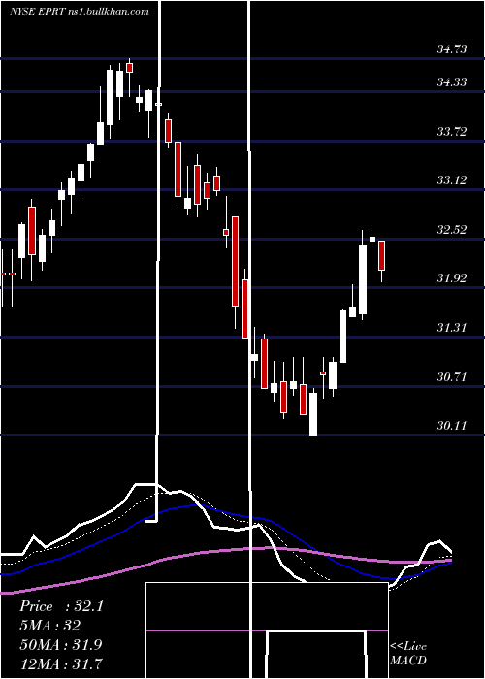
Task: Click the 31.92 price axis label
Action: click(x=452, y=277)
